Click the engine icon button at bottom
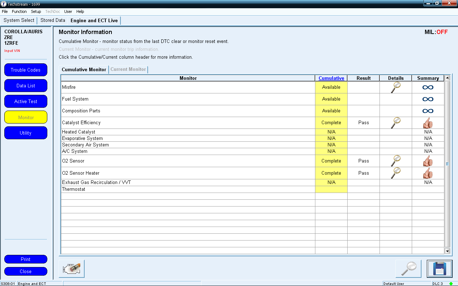 tap(72, 269)
